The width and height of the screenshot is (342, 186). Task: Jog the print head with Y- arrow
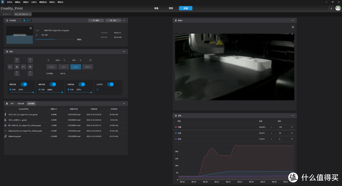(17, 73)
